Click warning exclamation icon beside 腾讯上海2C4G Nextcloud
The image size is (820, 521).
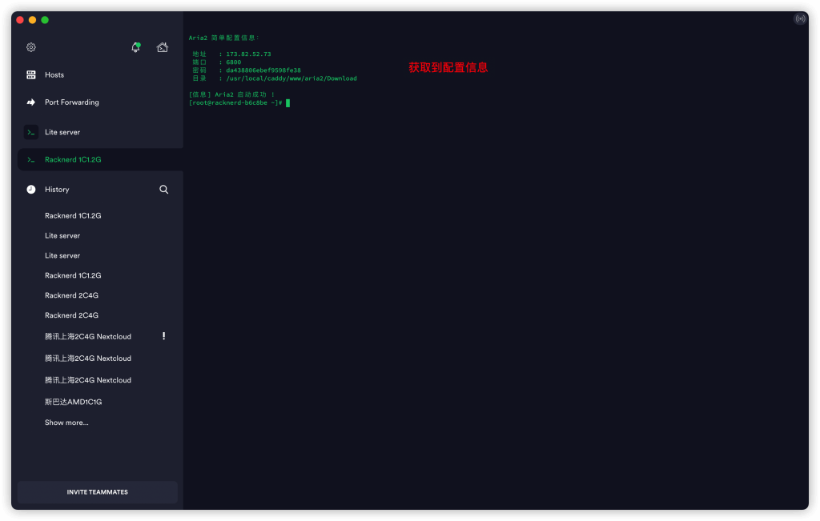[163, 336]
